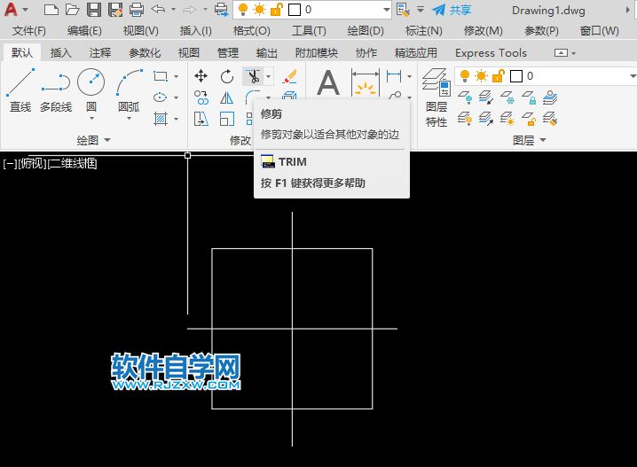
Task: Click color swatch in quick access layer box
Action: pyautogui.click(x=295, y=10)
